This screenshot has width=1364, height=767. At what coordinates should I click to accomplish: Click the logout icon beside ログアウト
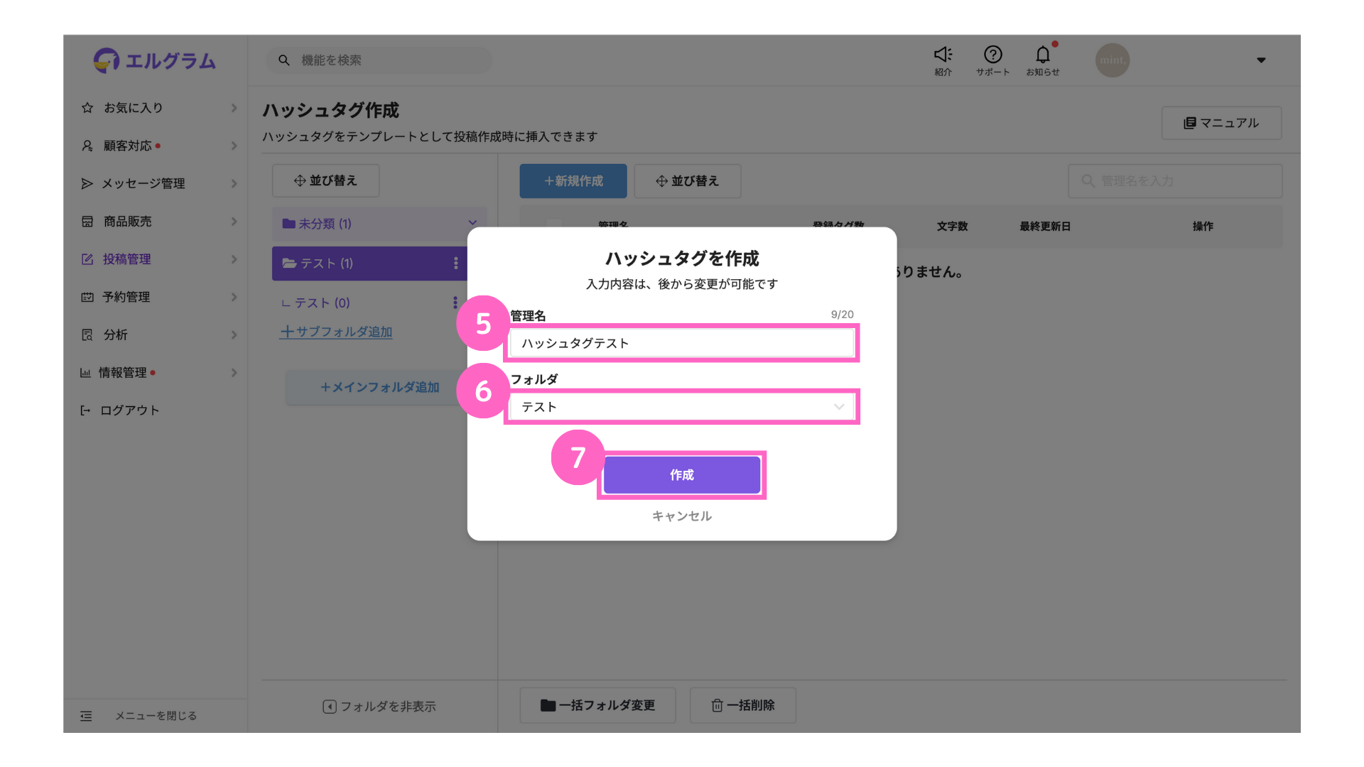(85, 410)
